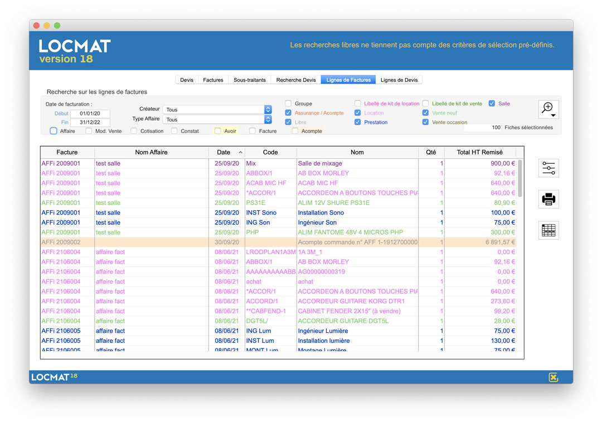The width and height of the screenshot is (602, 422).
Task: Open the Sous-traitants tab
Action: [x=250, y=80]
